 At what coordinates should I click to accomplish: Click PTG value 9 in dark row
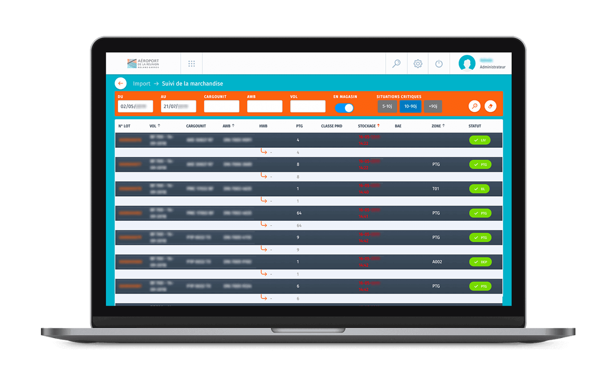[298, 238]
